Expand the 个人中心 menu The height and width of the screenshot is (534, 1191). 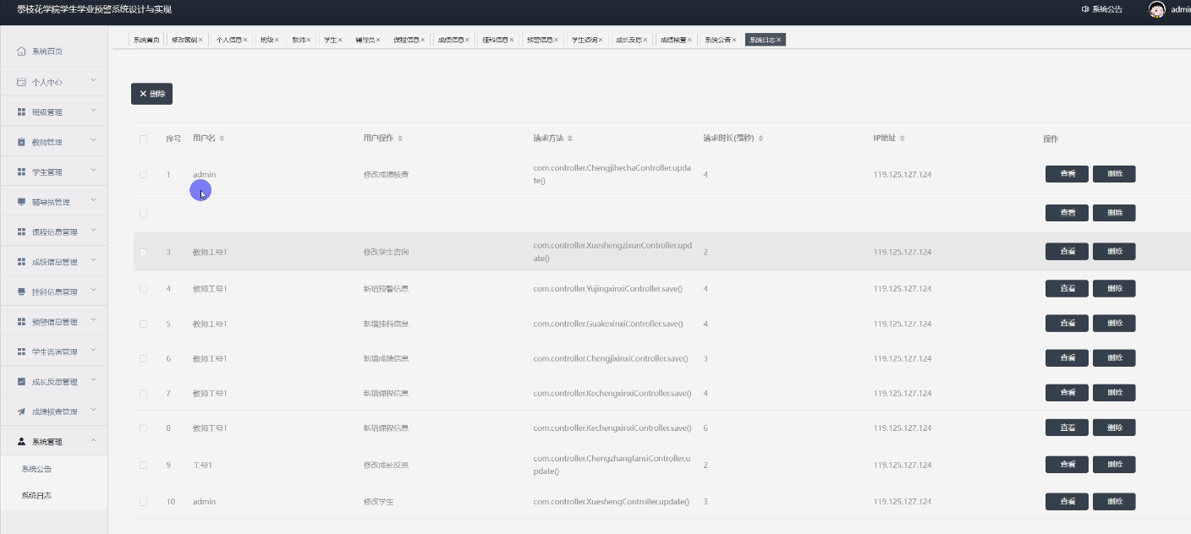(51, 81)
